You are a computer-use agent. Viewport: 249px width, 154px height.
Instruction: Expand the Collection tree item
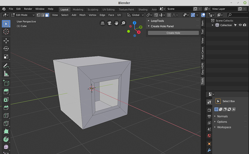coord(213,25)
